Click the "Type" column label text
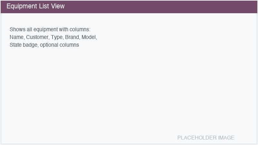The image size is (258, 145). [x=57, y=37]
